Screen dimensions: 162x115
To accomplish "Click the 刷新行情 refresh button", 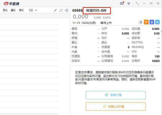I will click(116, 95).
